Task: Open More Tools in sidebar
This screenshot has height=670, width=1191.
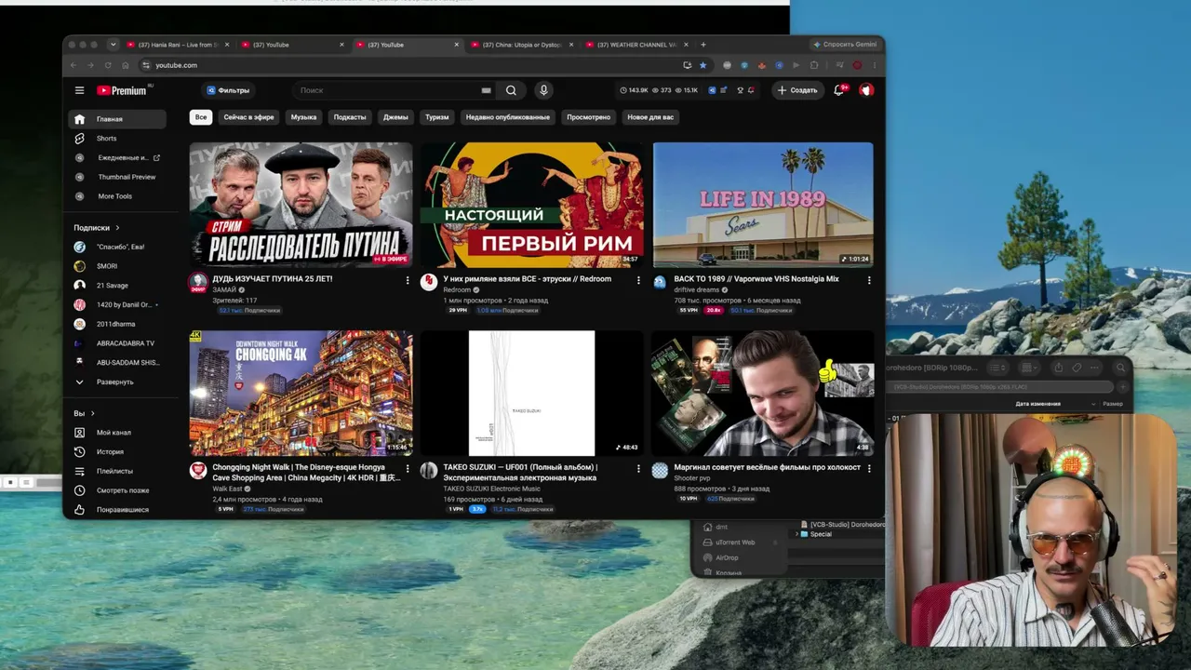Action: coord(117,196)
